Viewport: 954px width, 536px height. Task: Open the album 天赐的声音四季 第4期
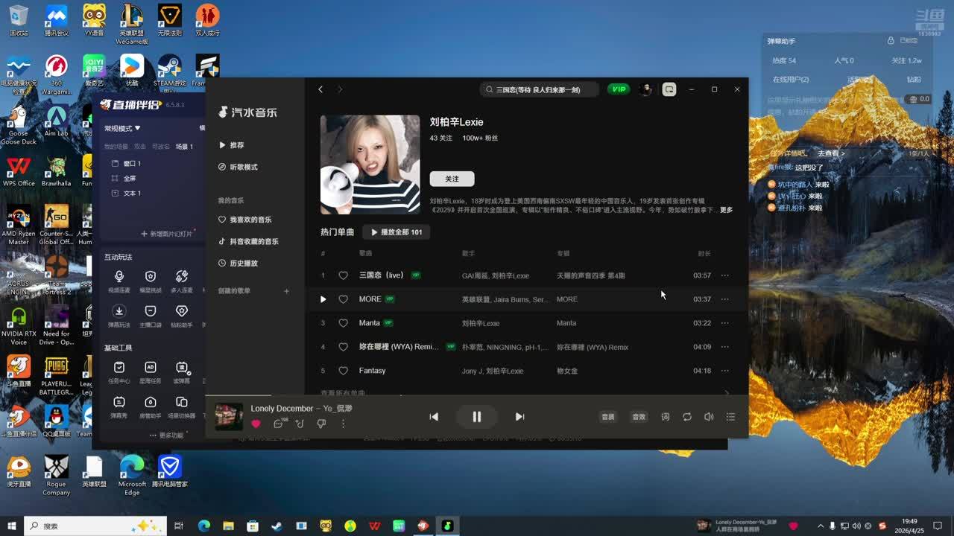[x=591, y=275]
